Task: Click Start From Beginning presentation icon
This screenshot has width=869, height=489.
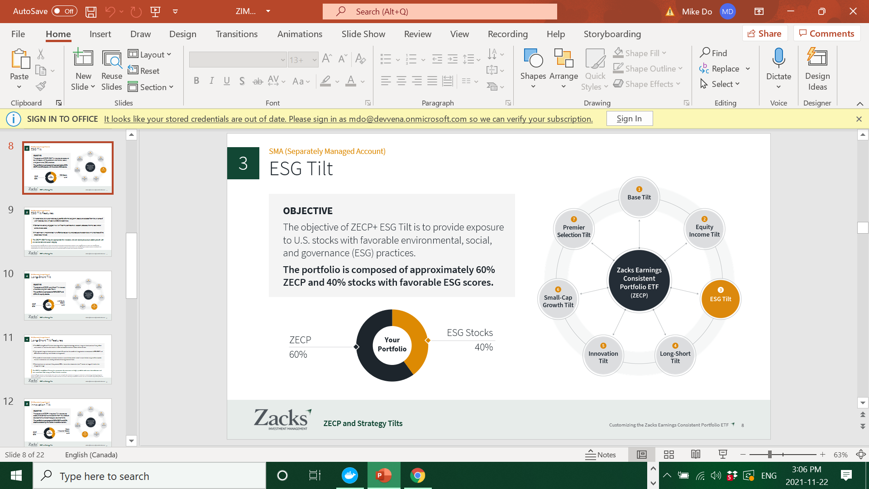Action: 155,12
